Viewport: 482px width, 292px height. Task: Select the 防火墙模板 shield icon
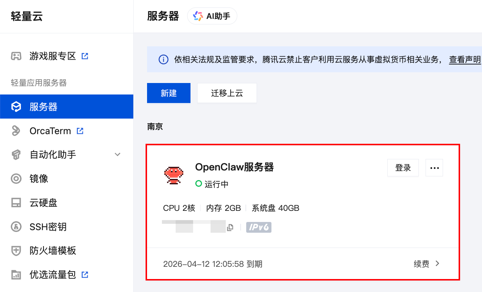point(16,251)
